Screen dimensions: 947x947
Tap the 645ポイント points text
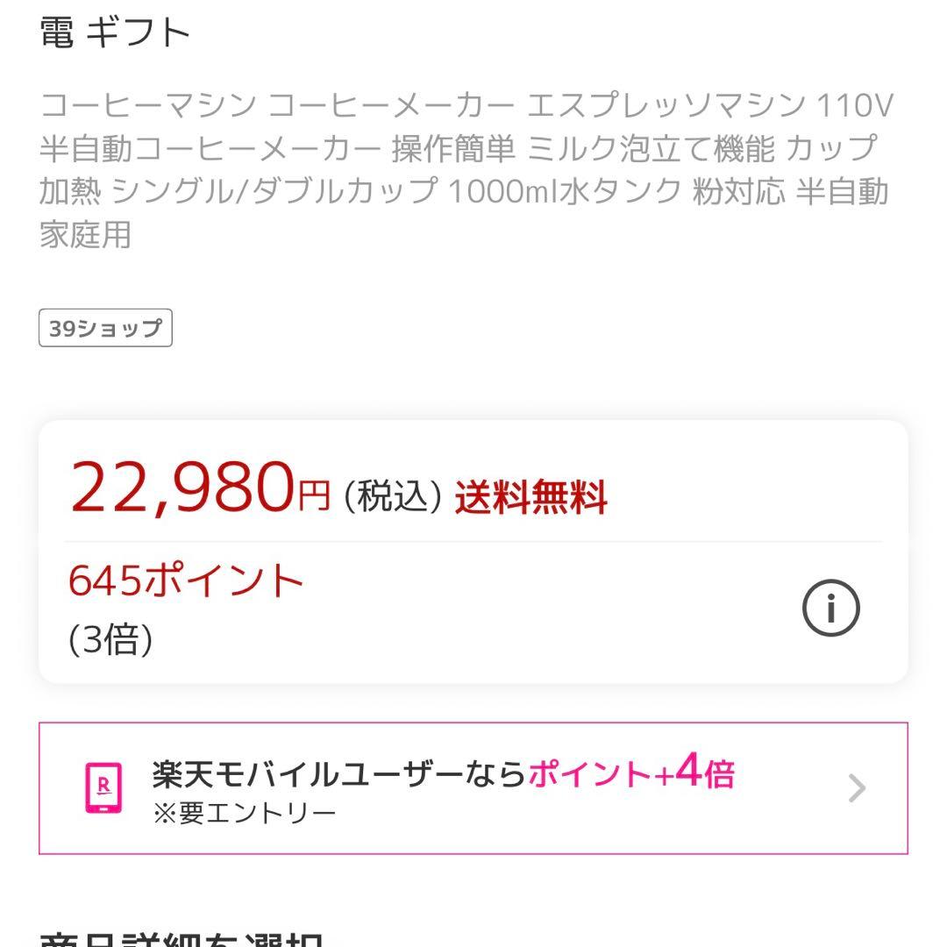click(x=186, y=581)
